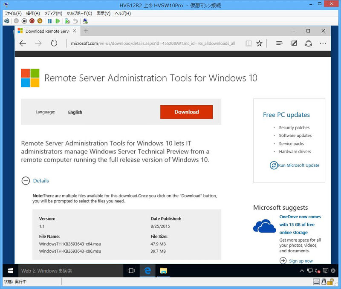The width and height of the screenshot is (341, 289).
Task: Collapse the Details section
Action: tap(26, 181)
